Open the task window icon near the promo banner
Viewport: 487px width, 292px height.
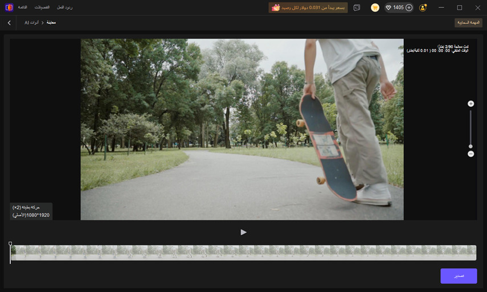point(357,8)
